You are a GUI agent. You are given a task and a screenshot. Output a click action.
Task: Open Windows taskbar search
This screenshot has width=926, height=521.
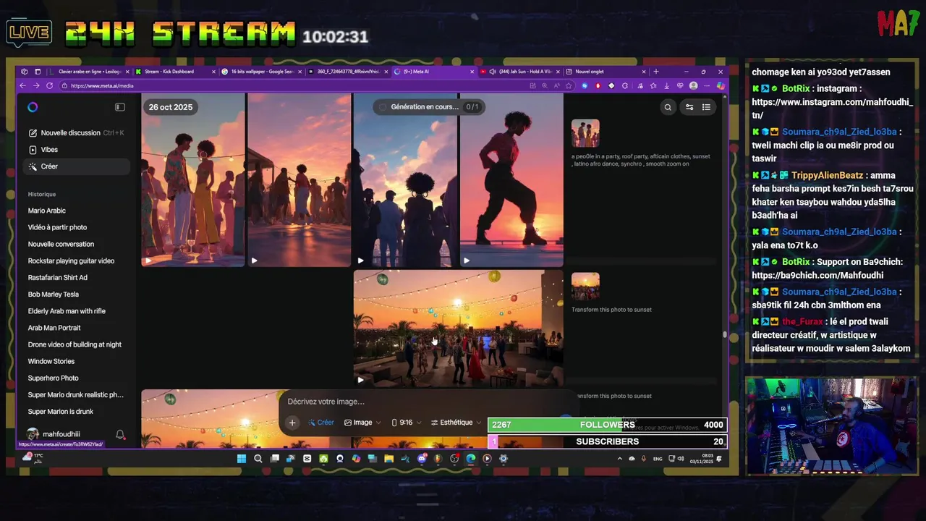click(258, 459)
